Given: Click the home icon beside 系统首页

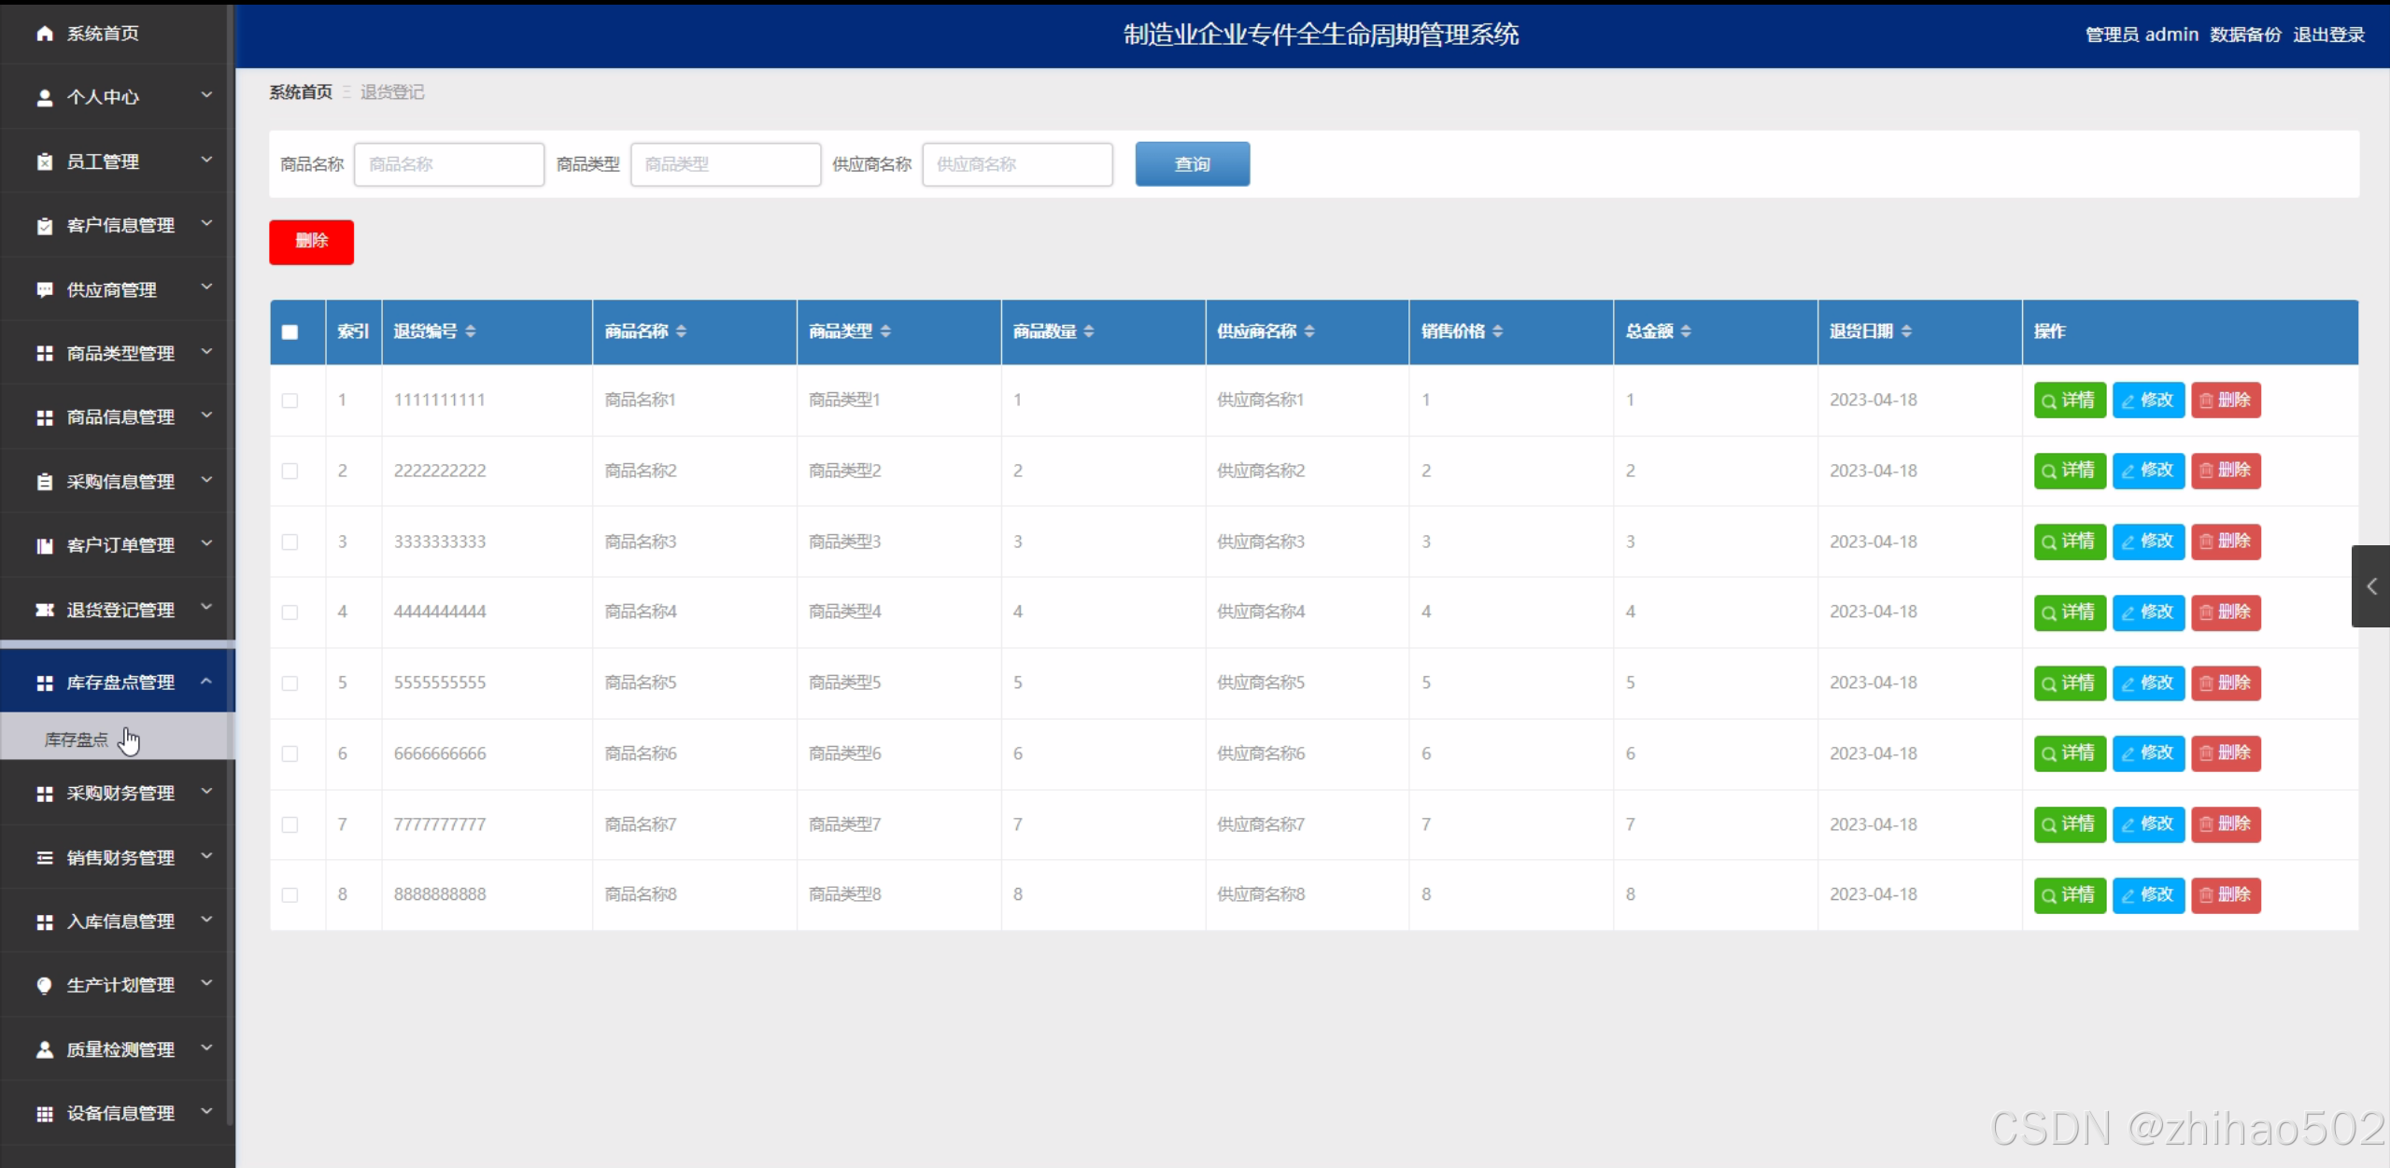Looking at the screenshot, I should click(44, 34).
